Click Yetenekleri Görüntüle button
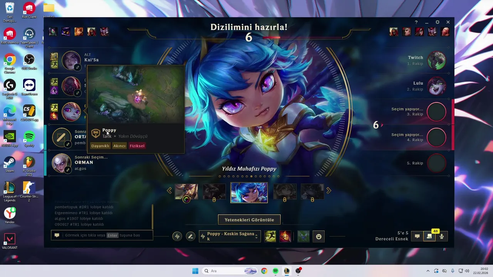This screenshot has height=277, width=493. click(x=249, y=220)
